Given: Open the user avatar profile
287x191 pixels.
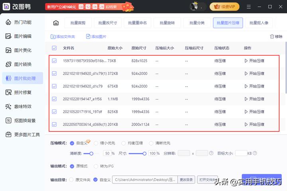Looking at the screenshot, I should (x=194, y=7).
